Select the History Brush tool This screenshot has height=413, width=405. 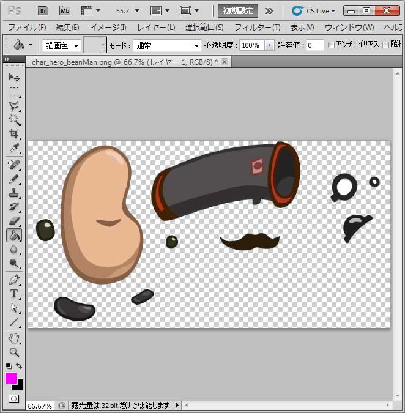pos(14,207)
